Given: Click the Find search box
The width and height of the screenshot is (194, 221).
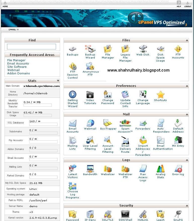Looking at the screenshot, I should 31,47.
